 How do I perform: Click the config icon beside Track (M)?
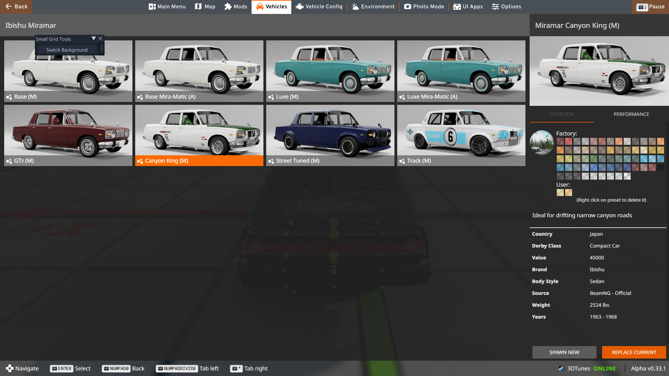[x=402, y=161]
